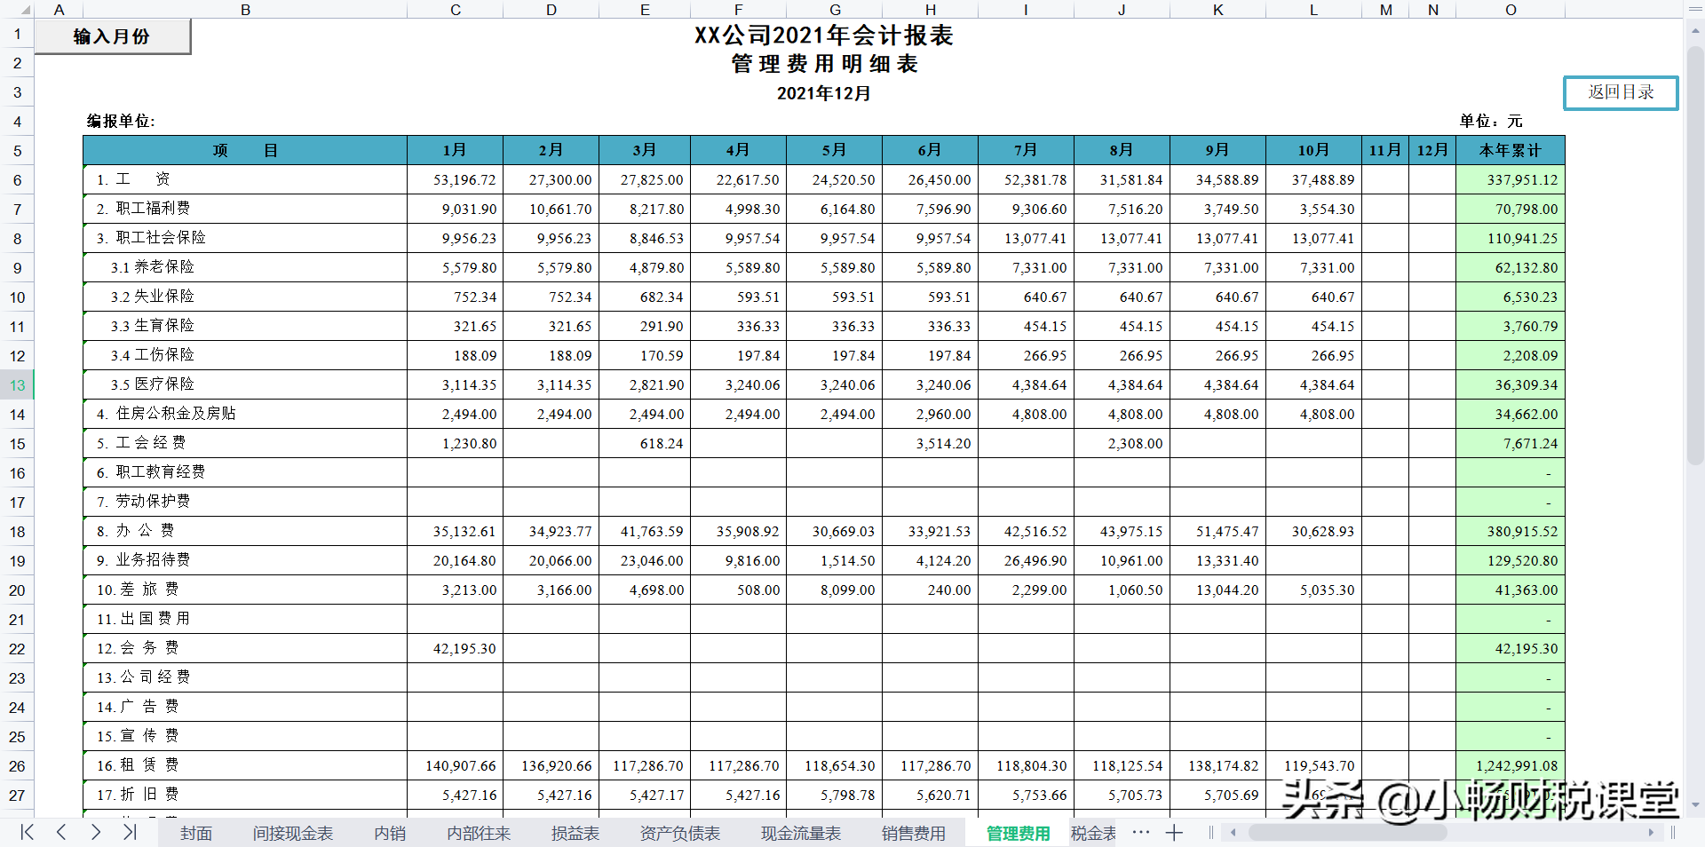Image resolution: width=1705 pixels, height=847 pixels.
Task: Jump to the first sheet using the first-sheet arrow
Action: [x=27, y=833]
